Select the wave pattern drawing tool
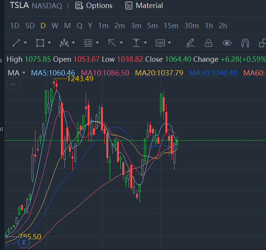266x250 pixels. point(64,43)
